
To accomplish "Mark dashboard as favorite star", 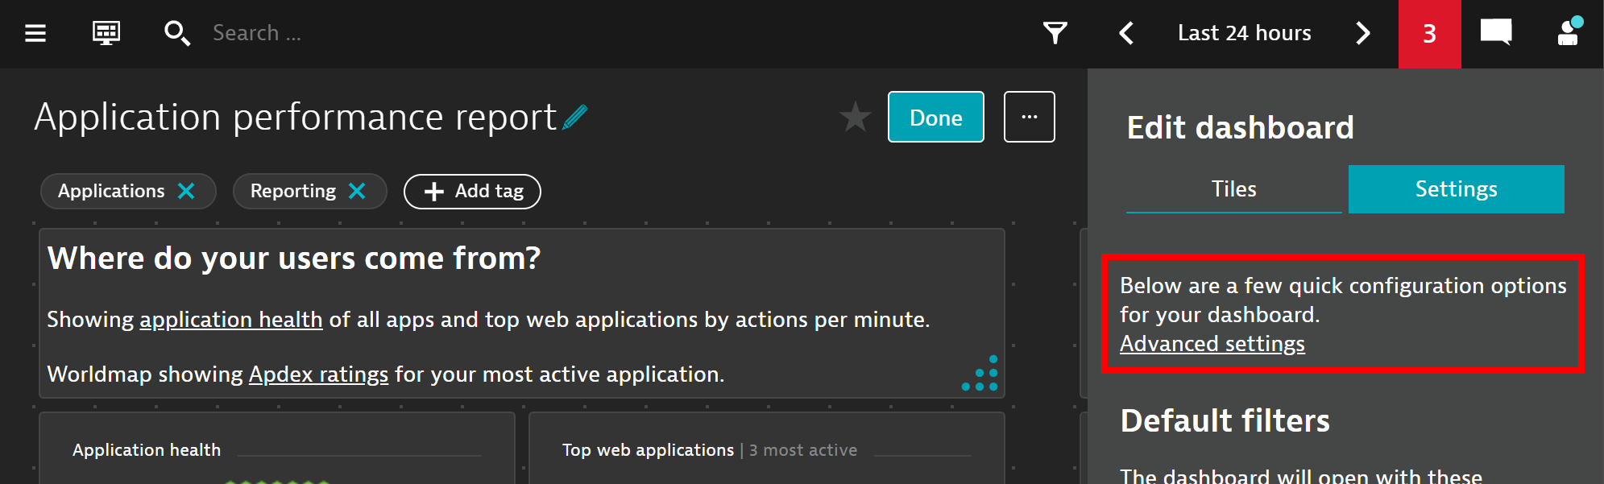I will tap(855, 118).
